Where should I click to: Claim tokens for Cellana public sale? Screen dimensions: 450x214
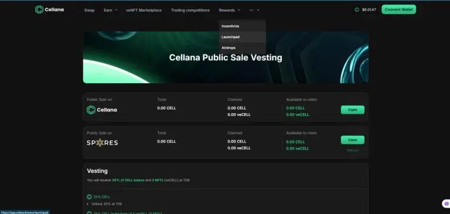pyautogui.click(x=352, y=110)
